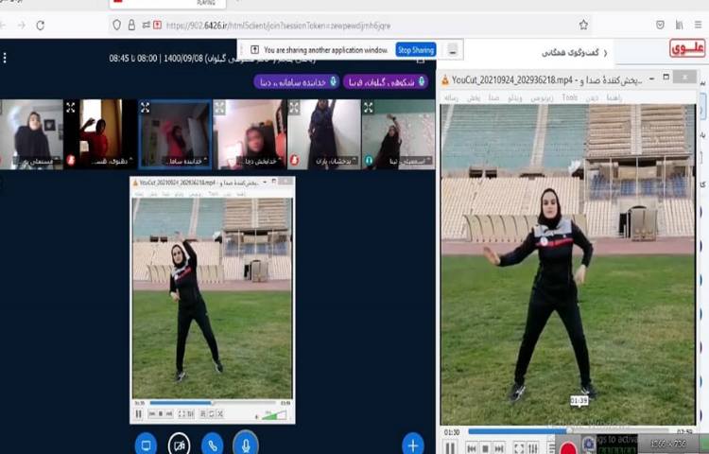709x454 pixels.
Task: Open extended settings in the large VLC window
Action: click(533, 448)
